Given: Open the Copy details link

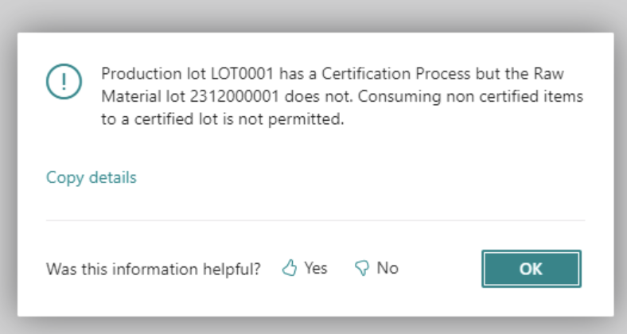Looking at the screenshot, I should (x=92, y=177).
